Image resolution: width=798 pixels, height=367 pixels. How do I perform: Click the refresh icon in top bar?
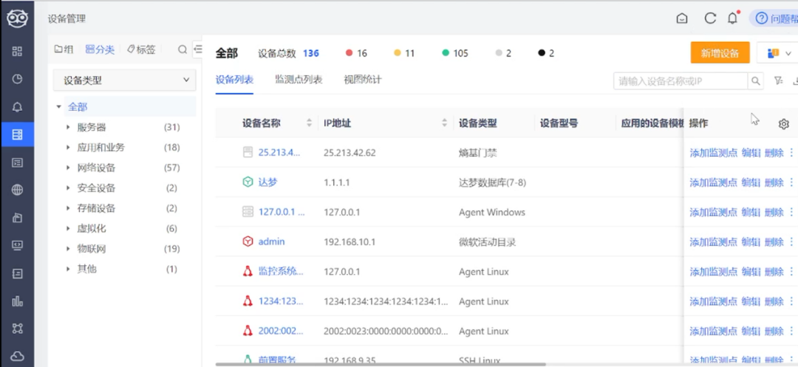(710, 18)
